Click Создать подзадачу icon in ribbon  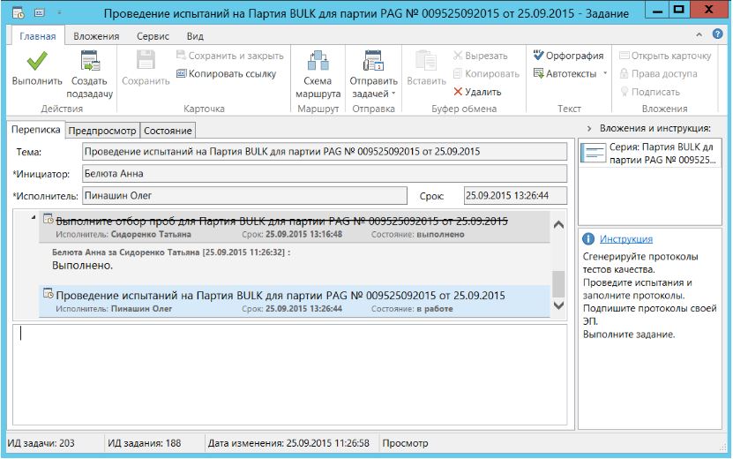89,61
